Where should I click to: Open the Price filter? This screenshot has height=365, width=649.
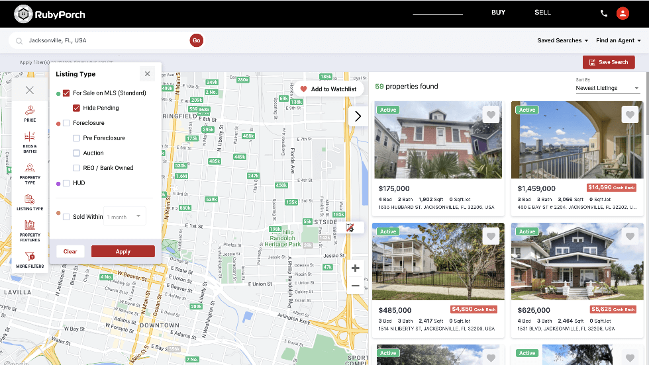point(30,114)
